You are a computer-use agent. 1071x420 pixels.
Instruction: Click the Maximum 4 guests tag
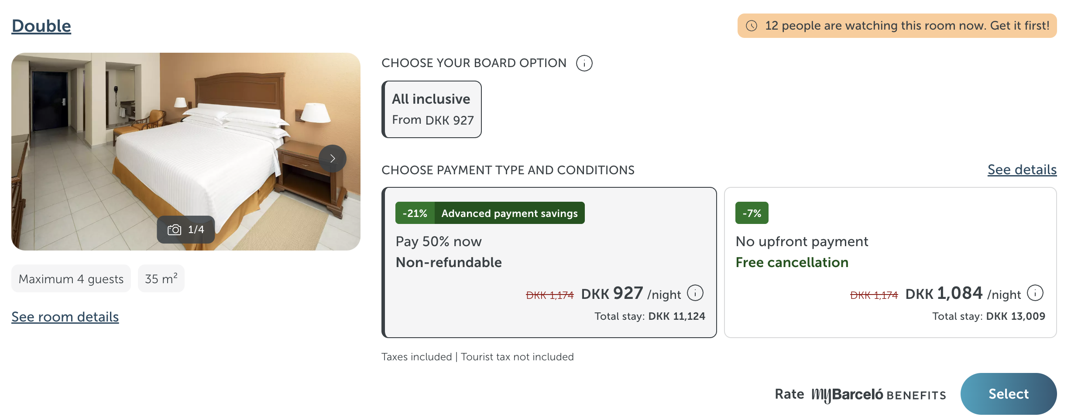point(71,279)
